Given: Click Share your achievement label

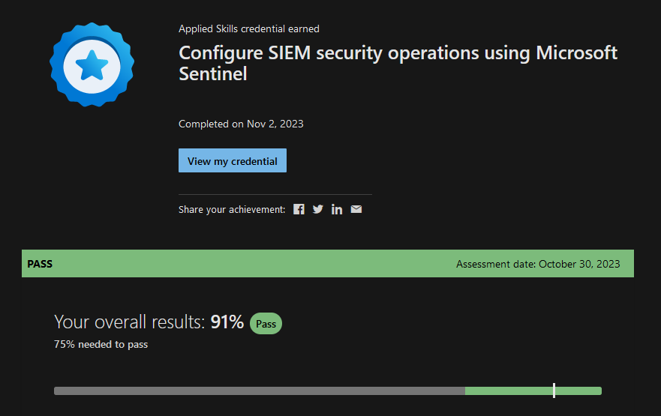Looking at the screenshot, I should click(x=232, y=210).
